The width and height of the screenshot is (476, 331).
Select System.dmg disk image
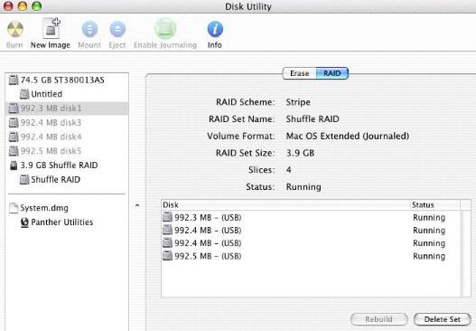67,208
